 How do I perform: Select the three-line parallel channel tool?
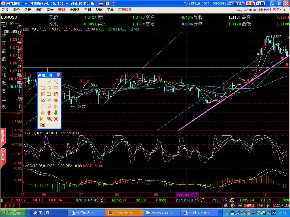[49, 107]
